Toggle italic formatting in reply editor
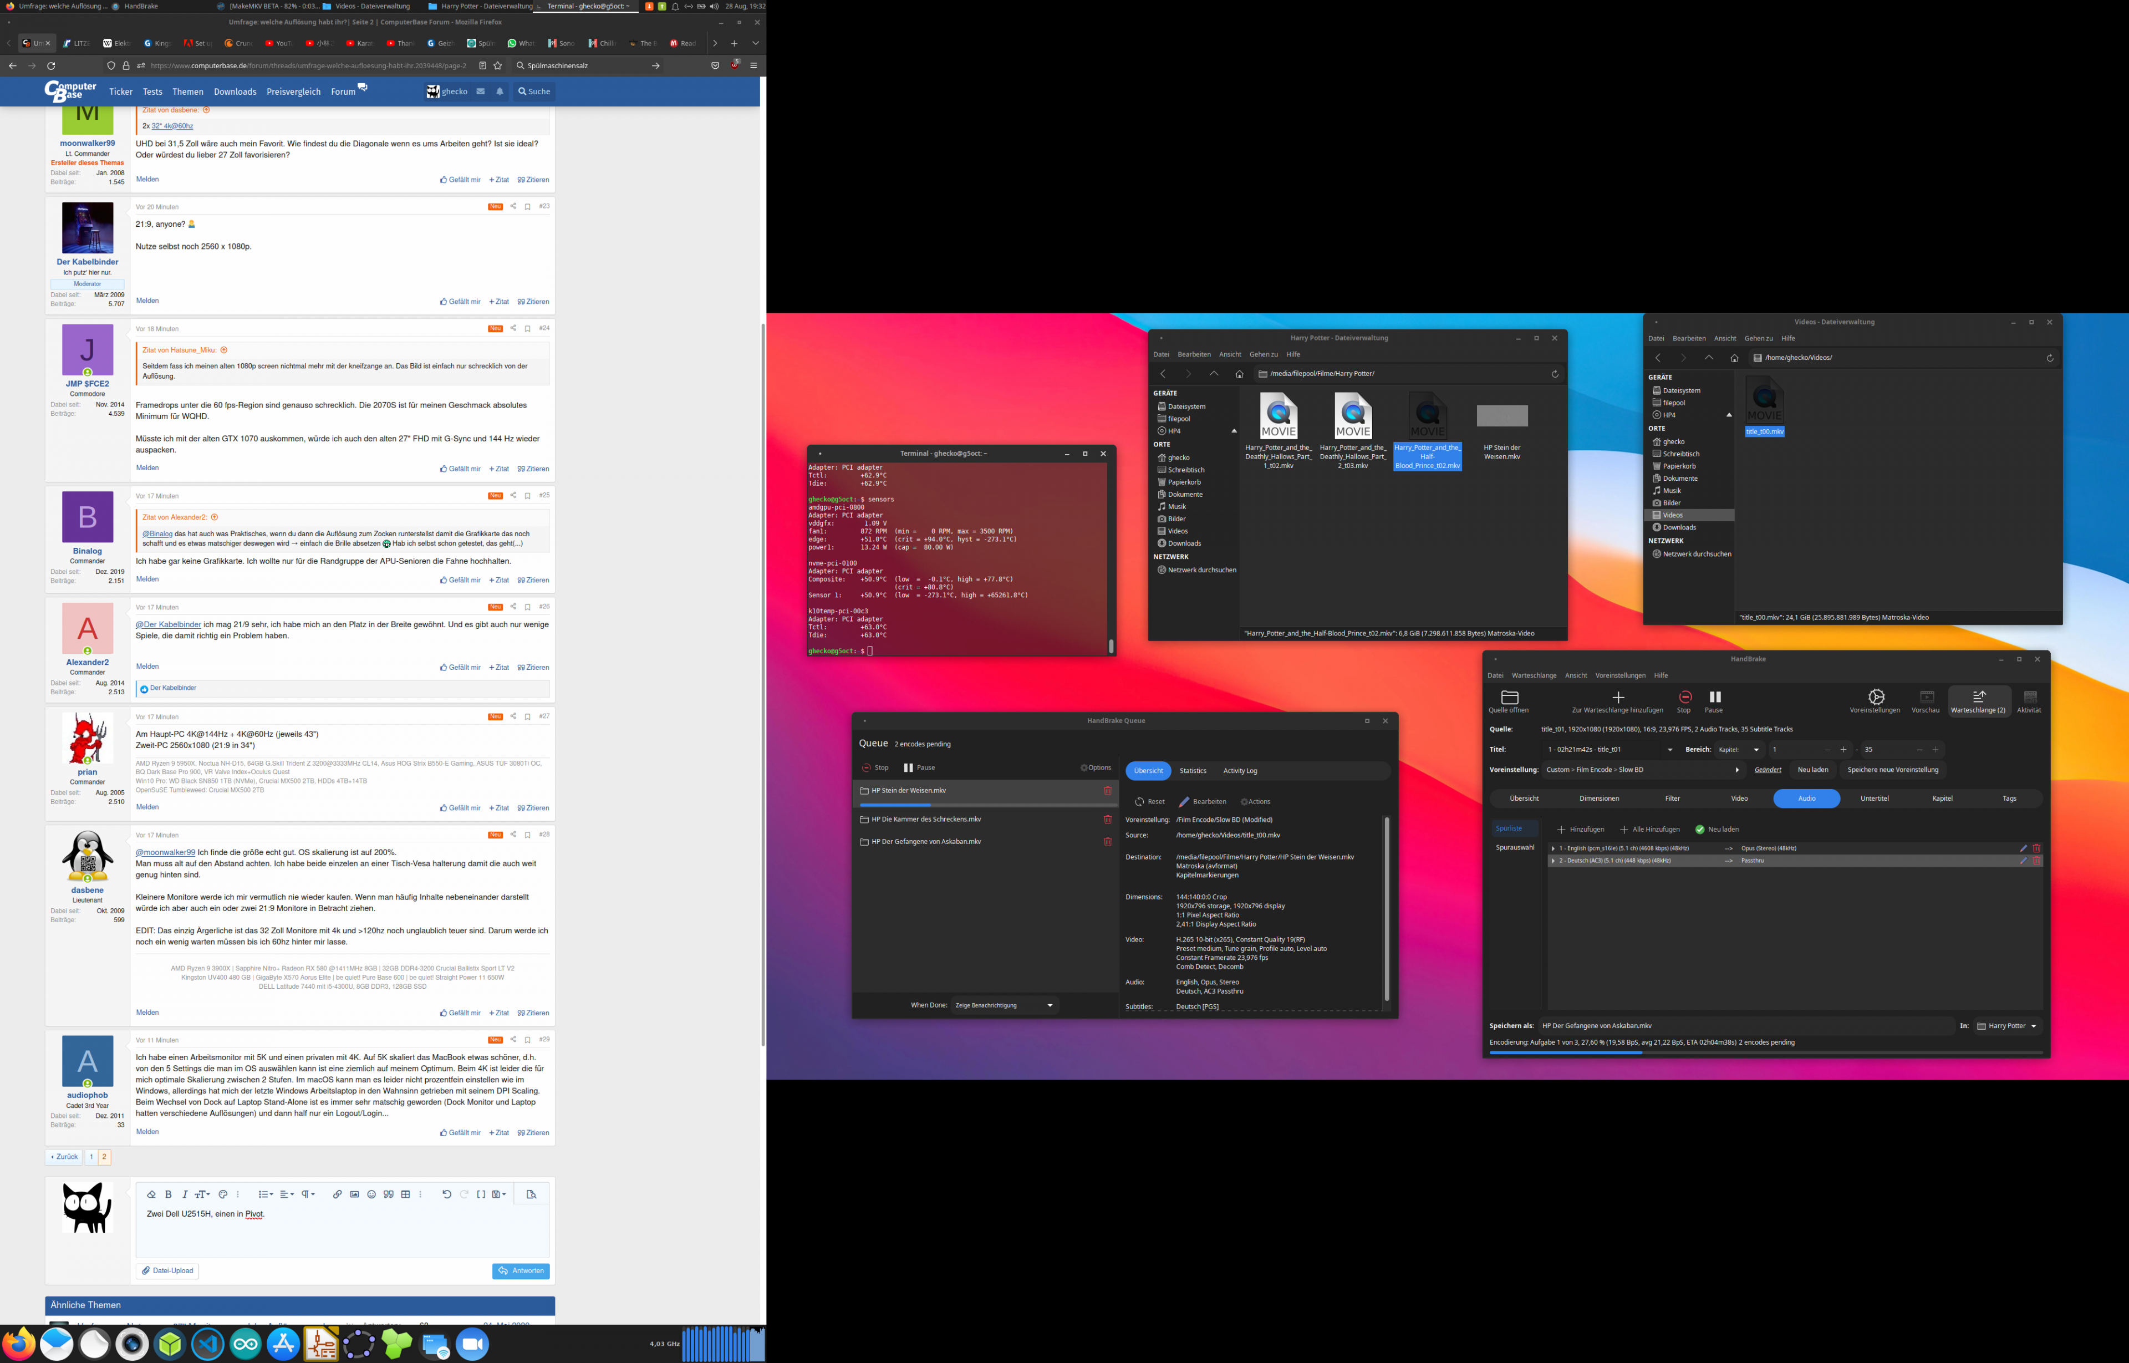 click(185, 1194)
